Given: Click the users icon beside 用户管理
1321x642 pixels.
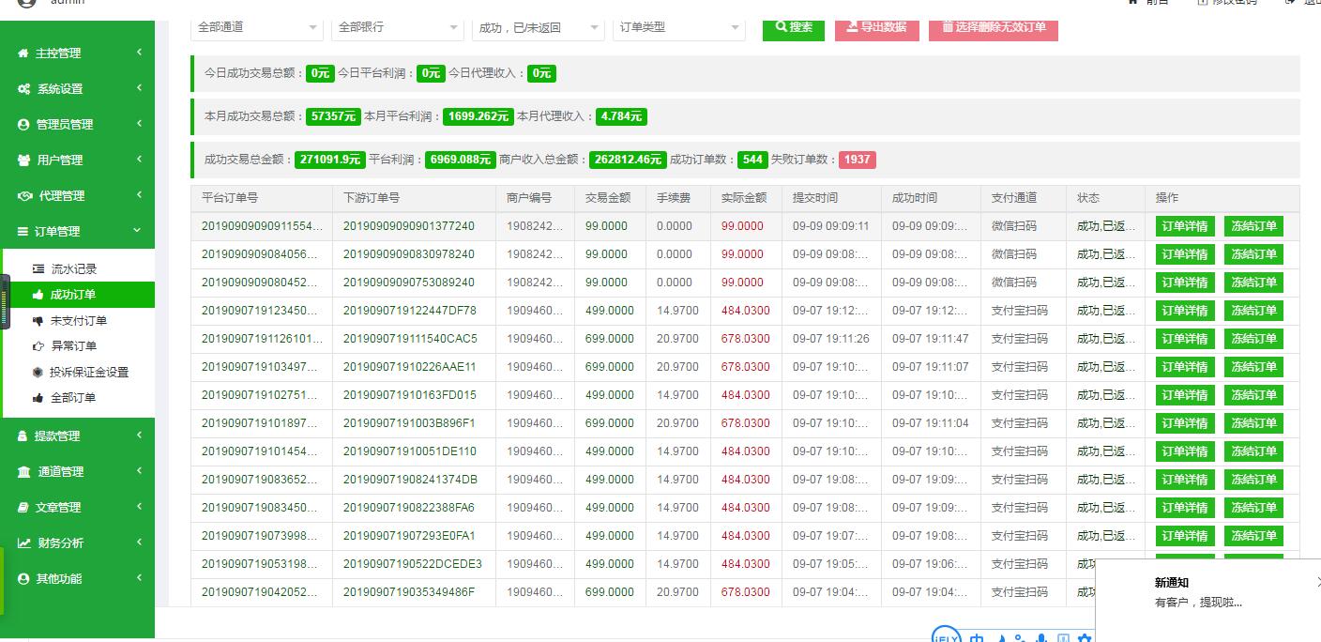Looking at the screenshot, I should [x=23, y=160].
